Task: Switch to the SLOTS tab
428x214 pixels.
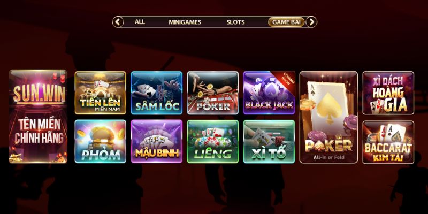Action: click(x=235, y=22)
